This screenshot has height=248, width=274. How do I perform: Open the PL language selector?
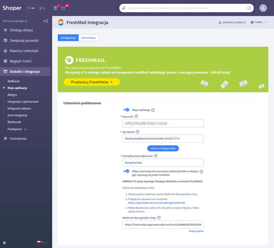click(42, 242)
